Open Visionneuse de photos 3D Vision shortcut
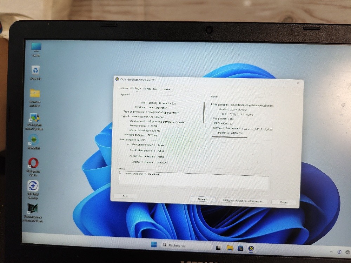The height and width of the screenshot is (263, 351). click(33, 213)
